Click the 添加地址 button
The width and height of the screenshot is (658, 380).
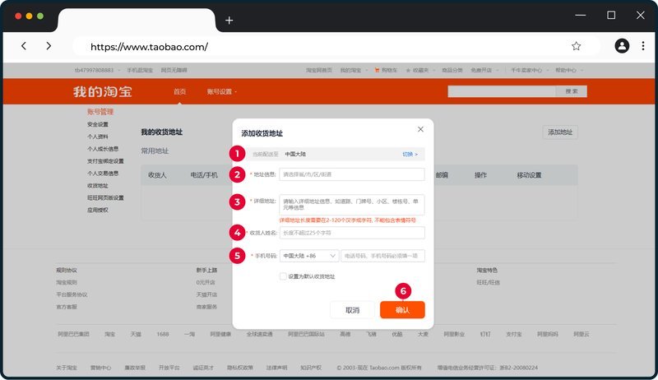(560, 132)
